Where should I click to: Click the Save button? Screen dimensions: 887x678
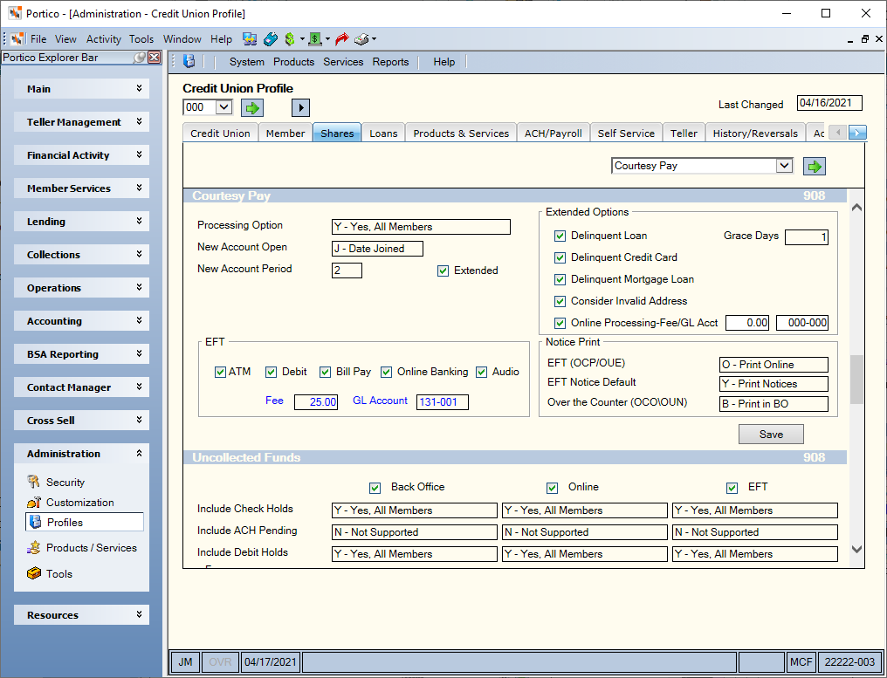(771, 435)
